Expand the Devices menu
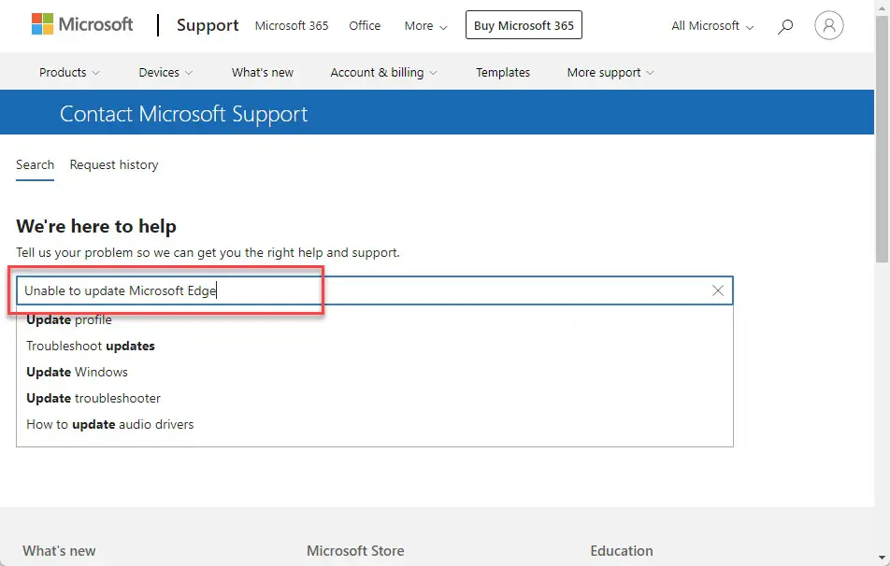 pyautogui.click(x=165, y=73)
